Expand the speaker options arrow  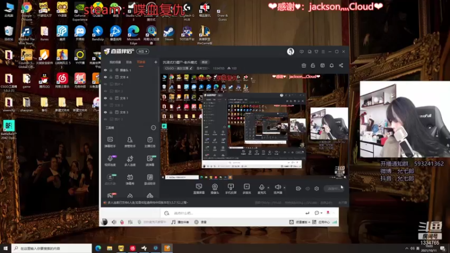coord(285,188)
